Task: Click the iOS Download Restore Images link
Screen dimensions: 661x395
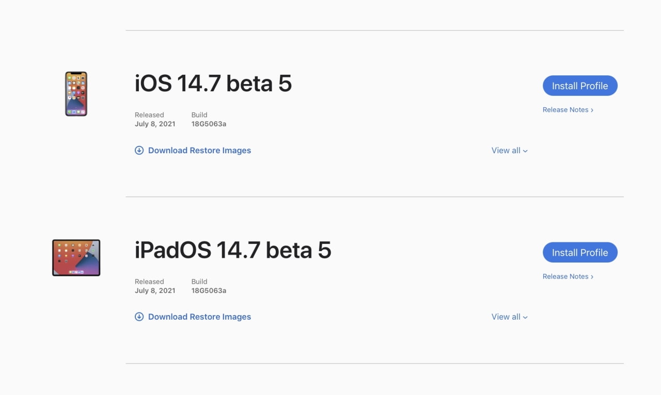Action: tap(199, 151)
